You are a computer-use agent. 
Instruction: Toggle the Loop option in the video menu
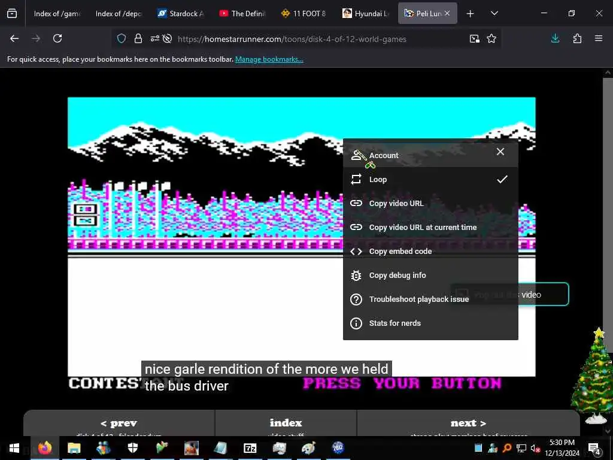[430, 180]
